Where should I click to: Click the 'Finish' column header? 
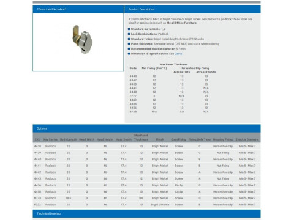coord(160,139)
